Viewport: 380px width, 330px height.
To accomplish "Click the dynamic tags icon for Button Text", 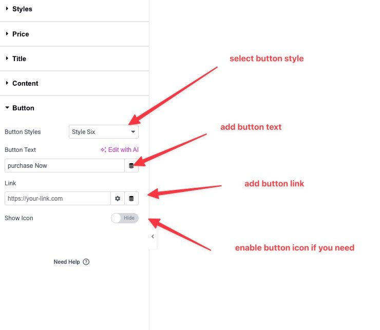I will click(x=131, y=165).
